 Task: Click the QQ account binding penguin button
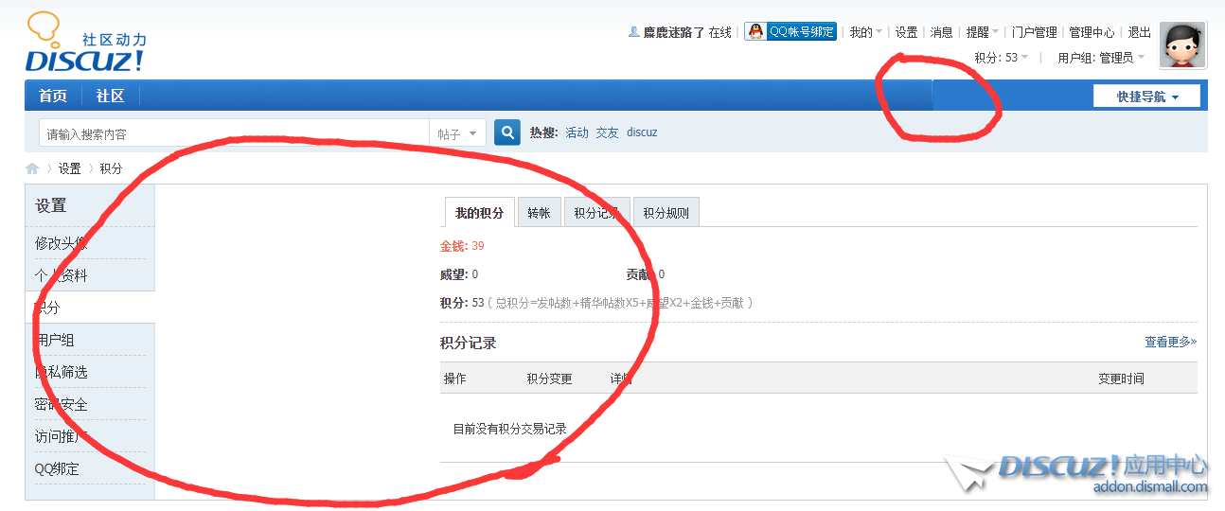point(790,31)
